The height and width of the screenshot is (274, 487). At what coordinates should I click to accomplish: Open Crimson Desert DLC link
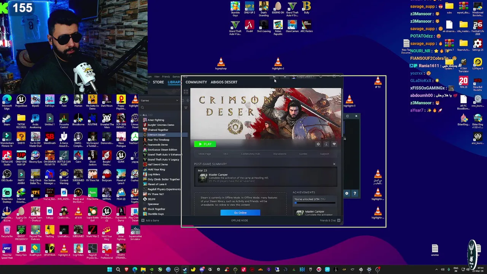[226, 154]
